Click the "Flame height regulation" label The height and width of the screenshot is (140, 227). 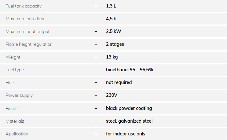click(x=29, y=44)
